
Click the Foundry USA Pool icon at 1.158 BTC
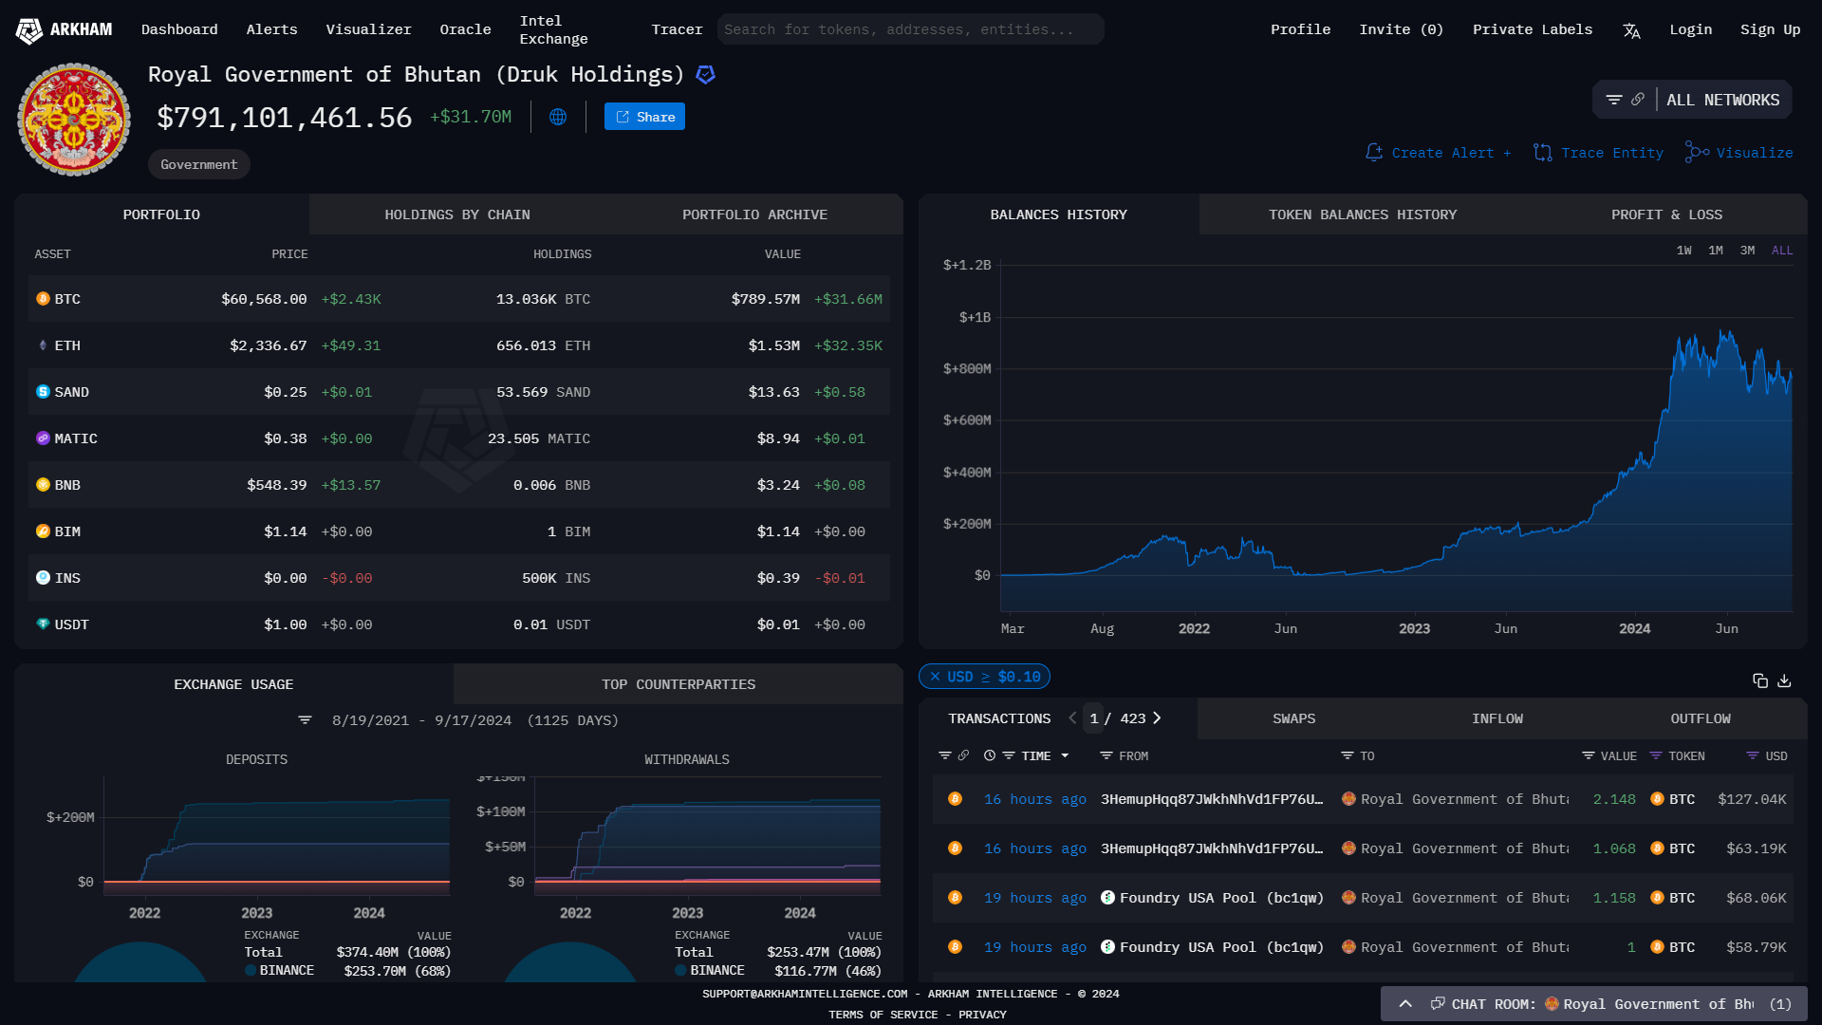point(1107,898)
